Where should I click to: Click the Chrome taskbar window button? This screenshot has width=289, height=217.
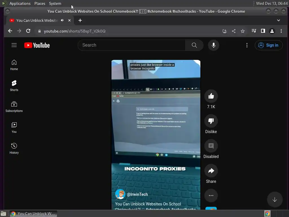(x=34, y=214)
